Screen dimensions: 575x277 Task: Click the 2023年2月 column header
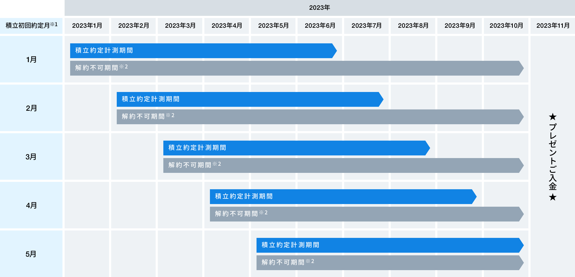[x=133, y=26]
